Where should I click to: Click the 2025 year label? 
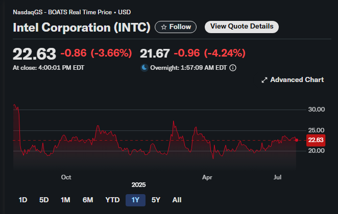(138, 185)
